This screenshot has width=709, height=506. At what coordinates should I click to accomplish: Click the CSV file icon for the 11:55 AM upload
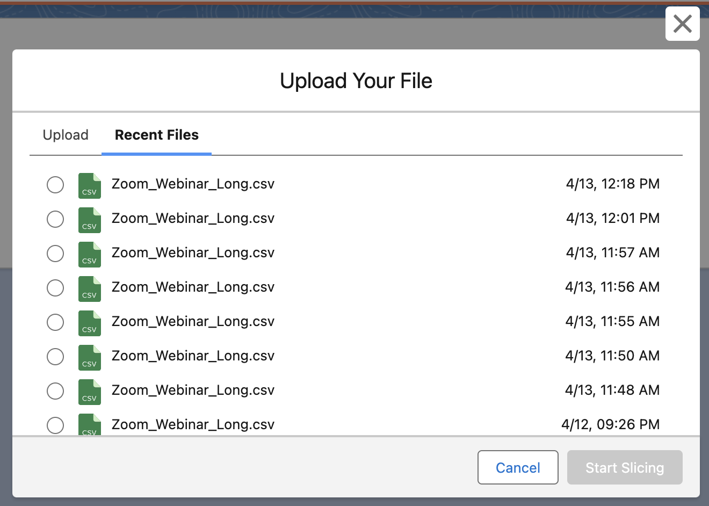[x=89, y=323]
